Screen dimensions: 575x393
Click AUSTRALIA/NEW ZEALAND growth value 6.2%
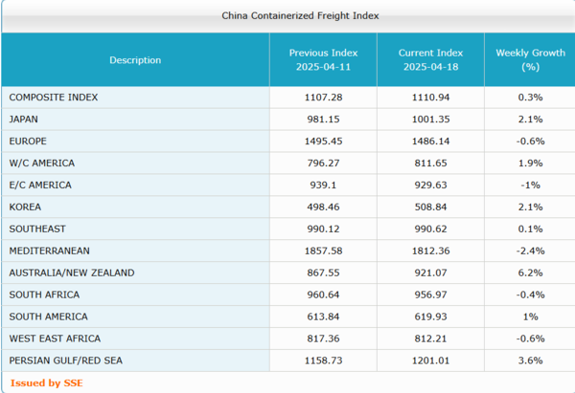529,273
